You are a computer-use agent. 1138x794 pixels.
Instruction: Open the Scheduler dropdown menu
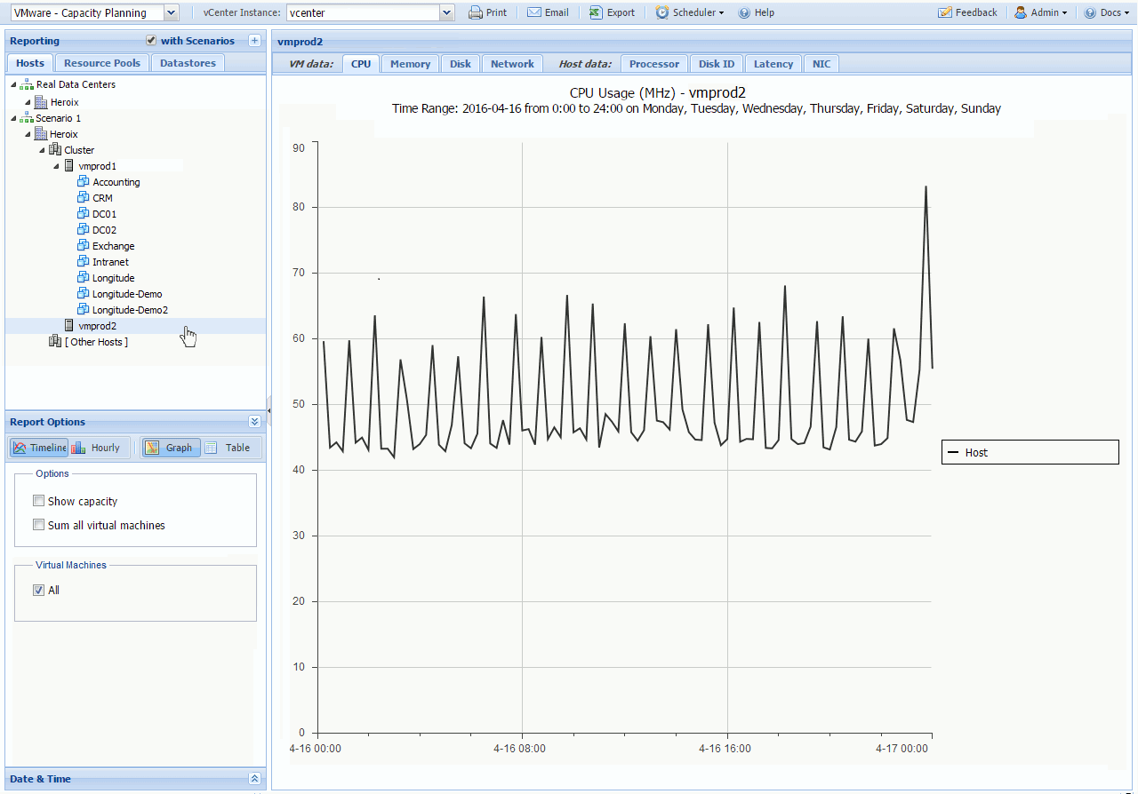click(690, 12)
